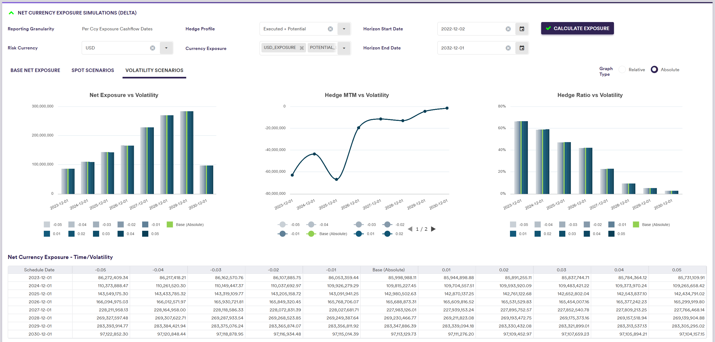Open calendar for Horizon Start Date
This screenshot has height=342, width=715.
(522, 29)
